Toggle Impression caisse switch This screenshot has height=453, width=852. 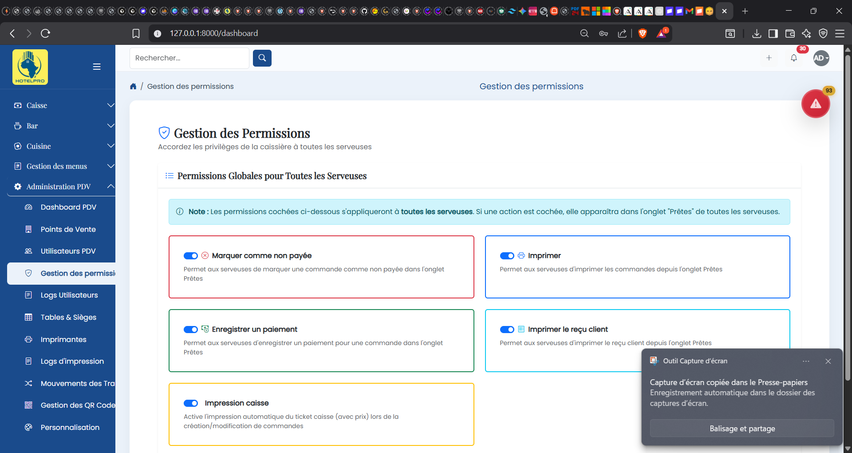pos(191,403)
